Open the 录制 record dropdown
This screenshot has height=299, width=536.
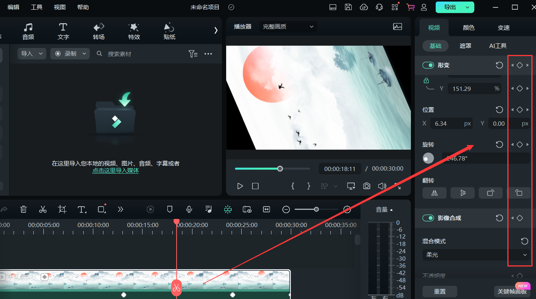point(70,54)
